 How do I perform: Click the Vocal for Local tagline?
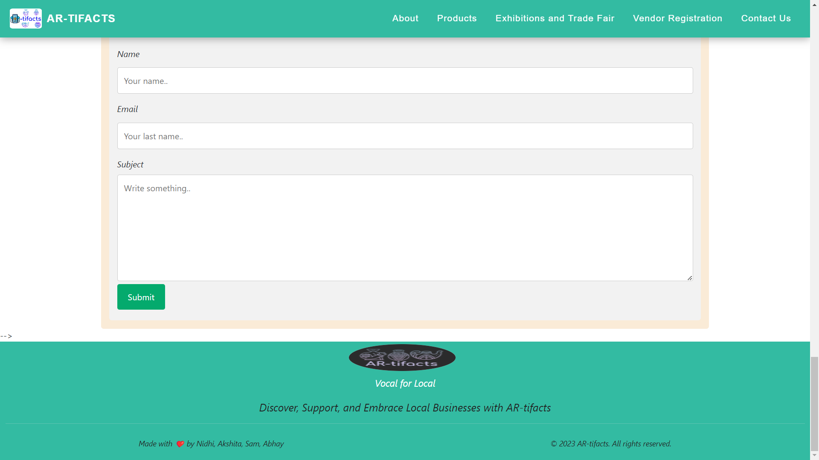pos(405,383)
